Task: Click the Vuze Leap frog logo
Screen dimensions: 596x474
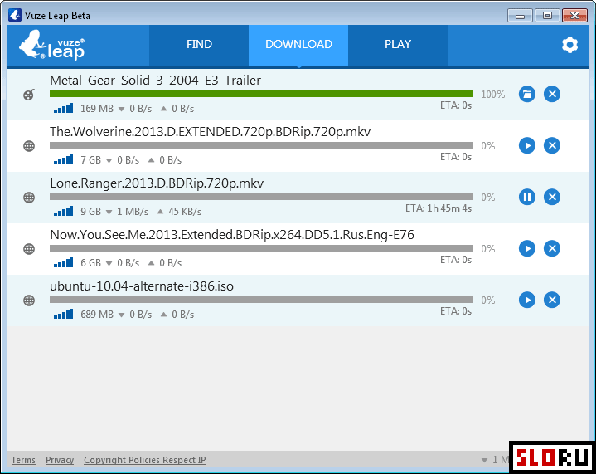Action: 51,45
